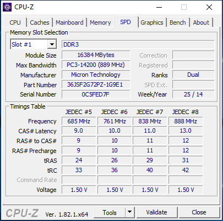Viewport: 223px width, 221px height.
Task: Select the Slot #1 combo box
Action: coord(34,44)
